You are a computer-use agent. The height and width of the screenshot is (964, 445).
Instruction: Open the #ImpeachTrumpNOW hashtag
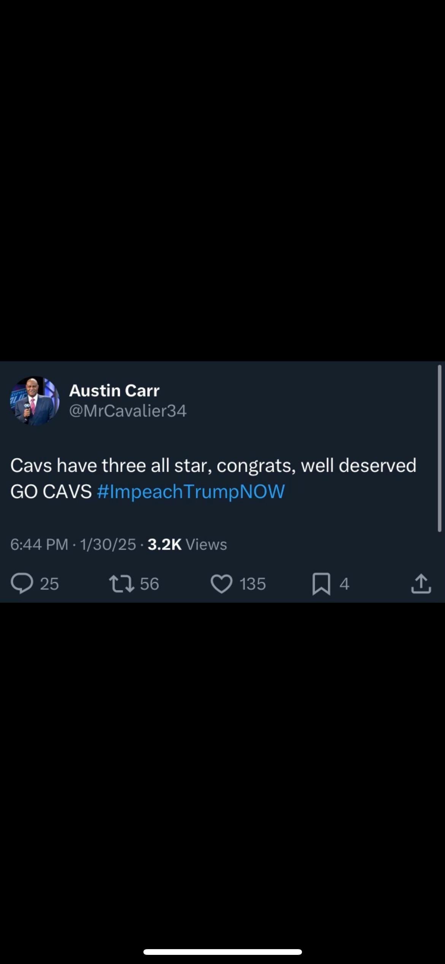pyautogui.click(x=191, y=491)
